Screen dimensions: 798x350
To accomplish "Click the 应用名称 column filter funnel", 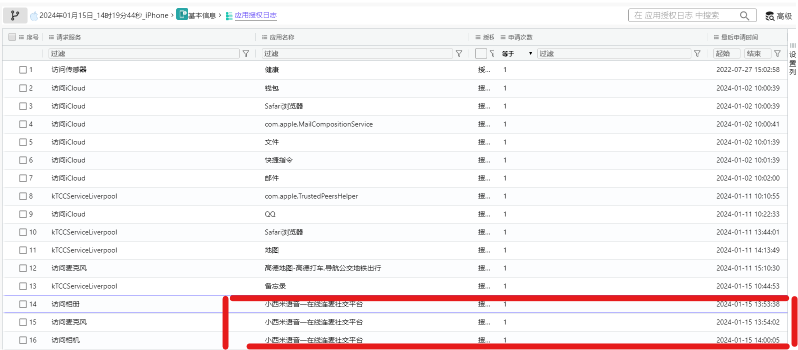I will point(459,53).
